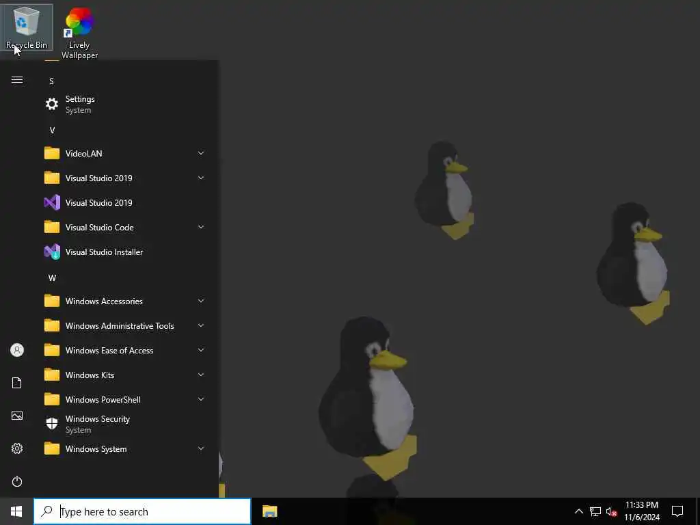Open the user account icon in Start sidebar
The width and height of the screenshot is (700, 525).
point(17,350)
